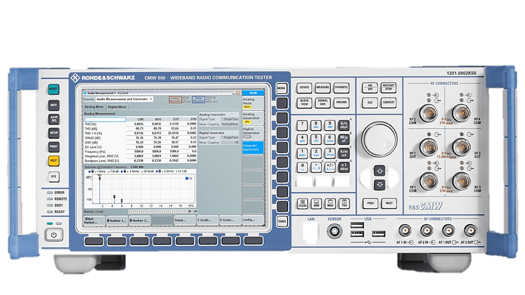Push the NEXT key
525x295 pixels.
pos(389,203)
